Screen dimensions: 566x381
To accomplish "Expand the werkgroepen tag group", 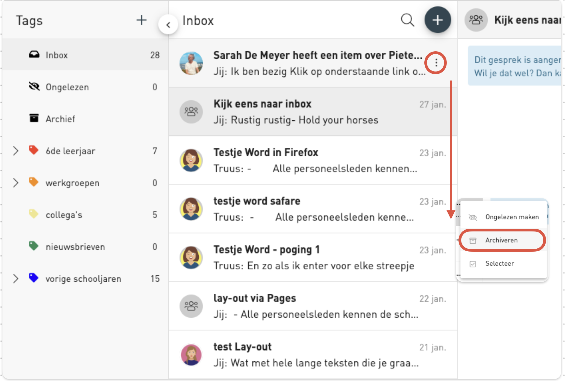I will (16, 183).
